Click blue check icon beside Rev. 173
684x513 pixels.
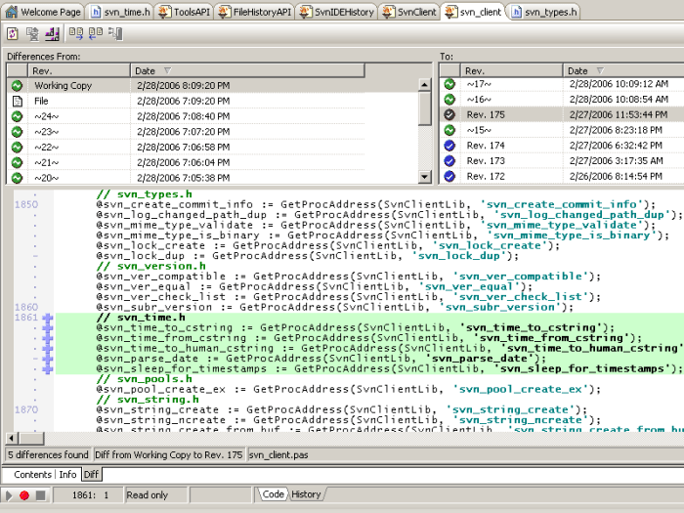(449, 161)
